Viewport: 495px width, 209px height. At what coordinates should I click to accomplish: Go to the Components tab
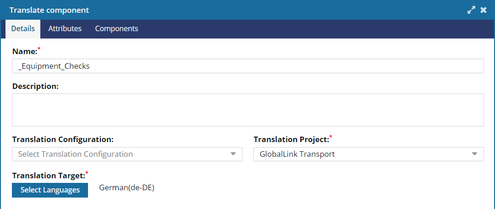pos(117,29)
